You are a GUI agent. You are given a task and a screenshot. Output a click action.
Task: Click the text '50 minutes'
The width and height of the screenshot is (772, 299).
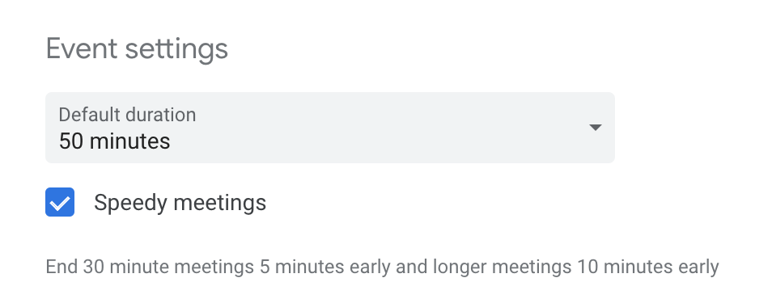pyautogui.click(x=114, y=141)
